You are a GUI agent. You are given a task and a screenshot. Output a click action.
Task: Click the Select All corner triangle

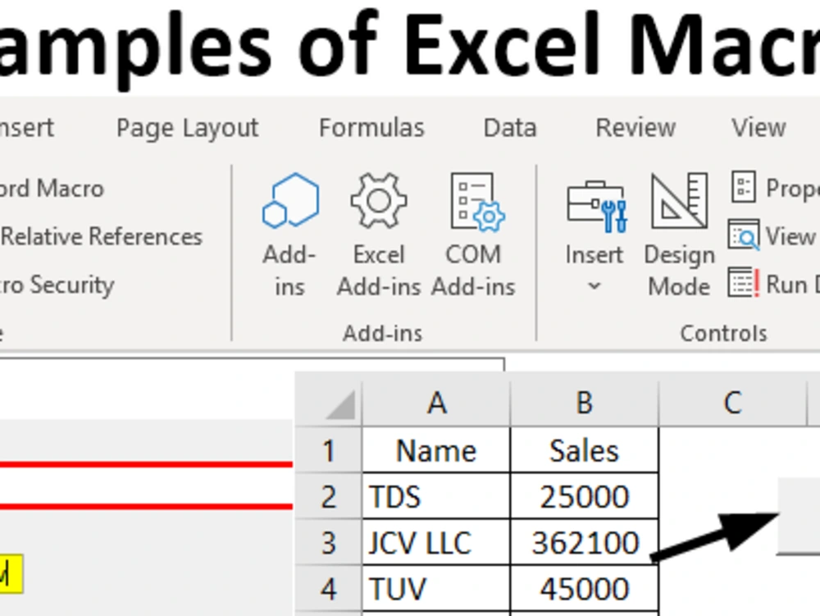coord(340,404)
